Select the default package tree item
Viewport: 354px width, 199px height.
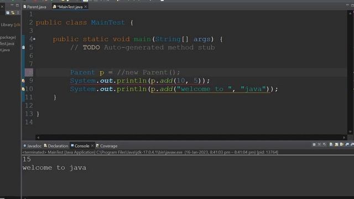tap(8, 37)
